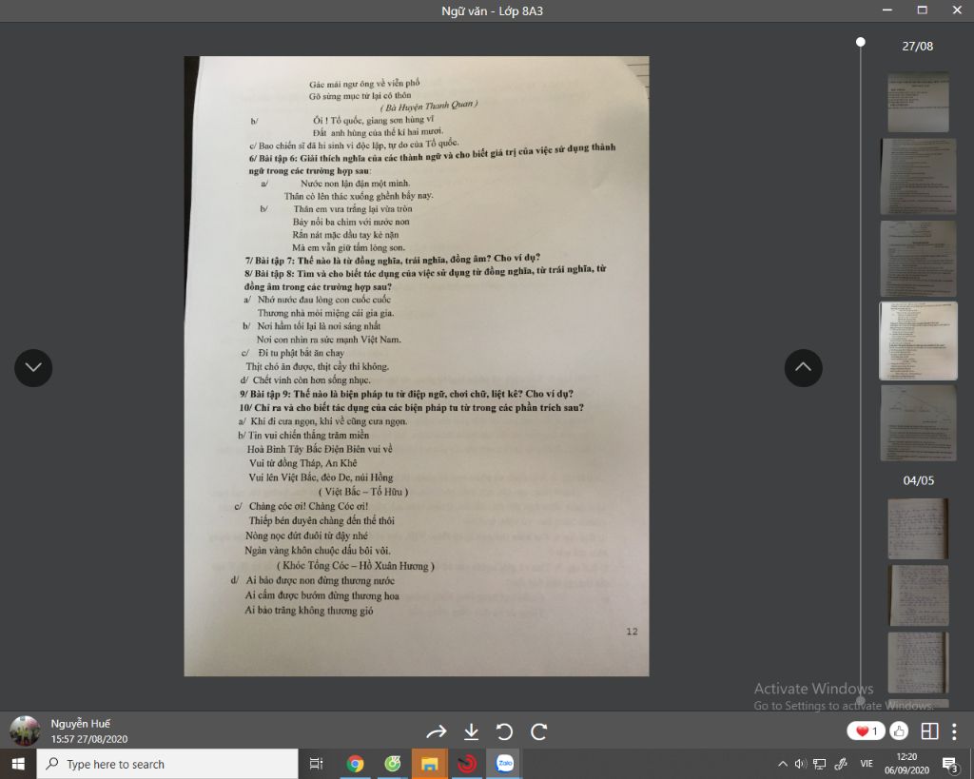Click the volume speaker tray icon
This screenshot has width=974, height=779.
tap(801, 764)
